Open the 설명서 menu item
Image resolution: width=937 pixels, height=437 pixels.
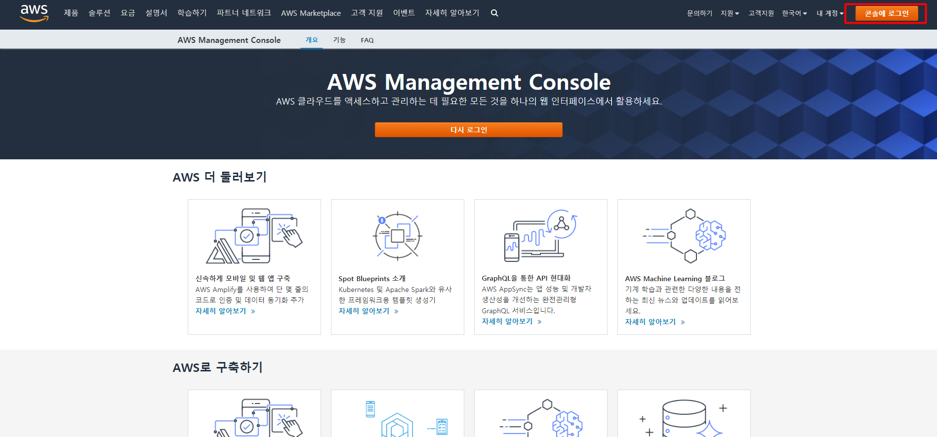point(156,13)
